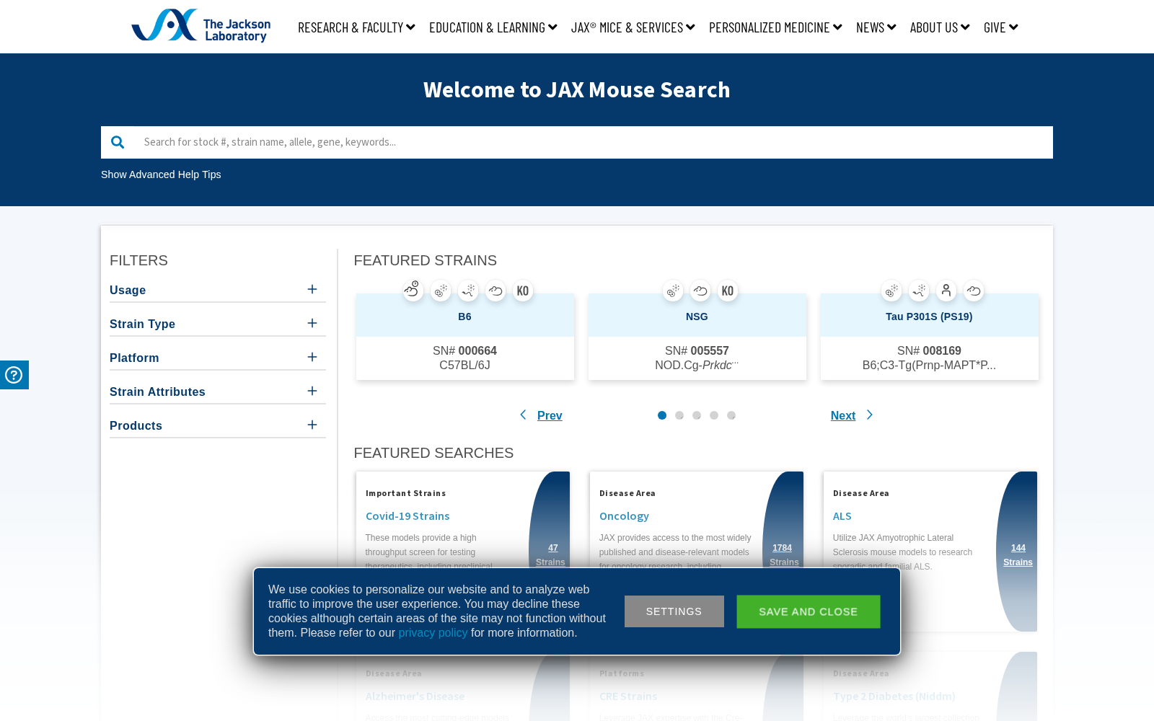Open the privacy policy link
Image resolution: width=1154 pixels, height=721 pixels.
(433, 633)
